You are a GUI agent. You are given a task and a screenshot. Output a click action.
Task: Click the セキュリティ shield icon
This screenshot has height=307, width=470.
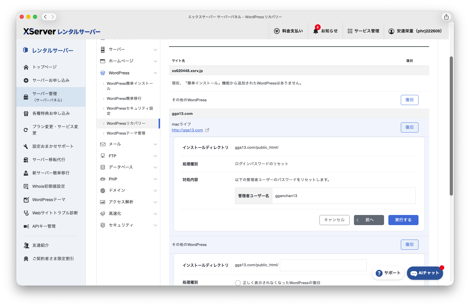coord(103,225)
